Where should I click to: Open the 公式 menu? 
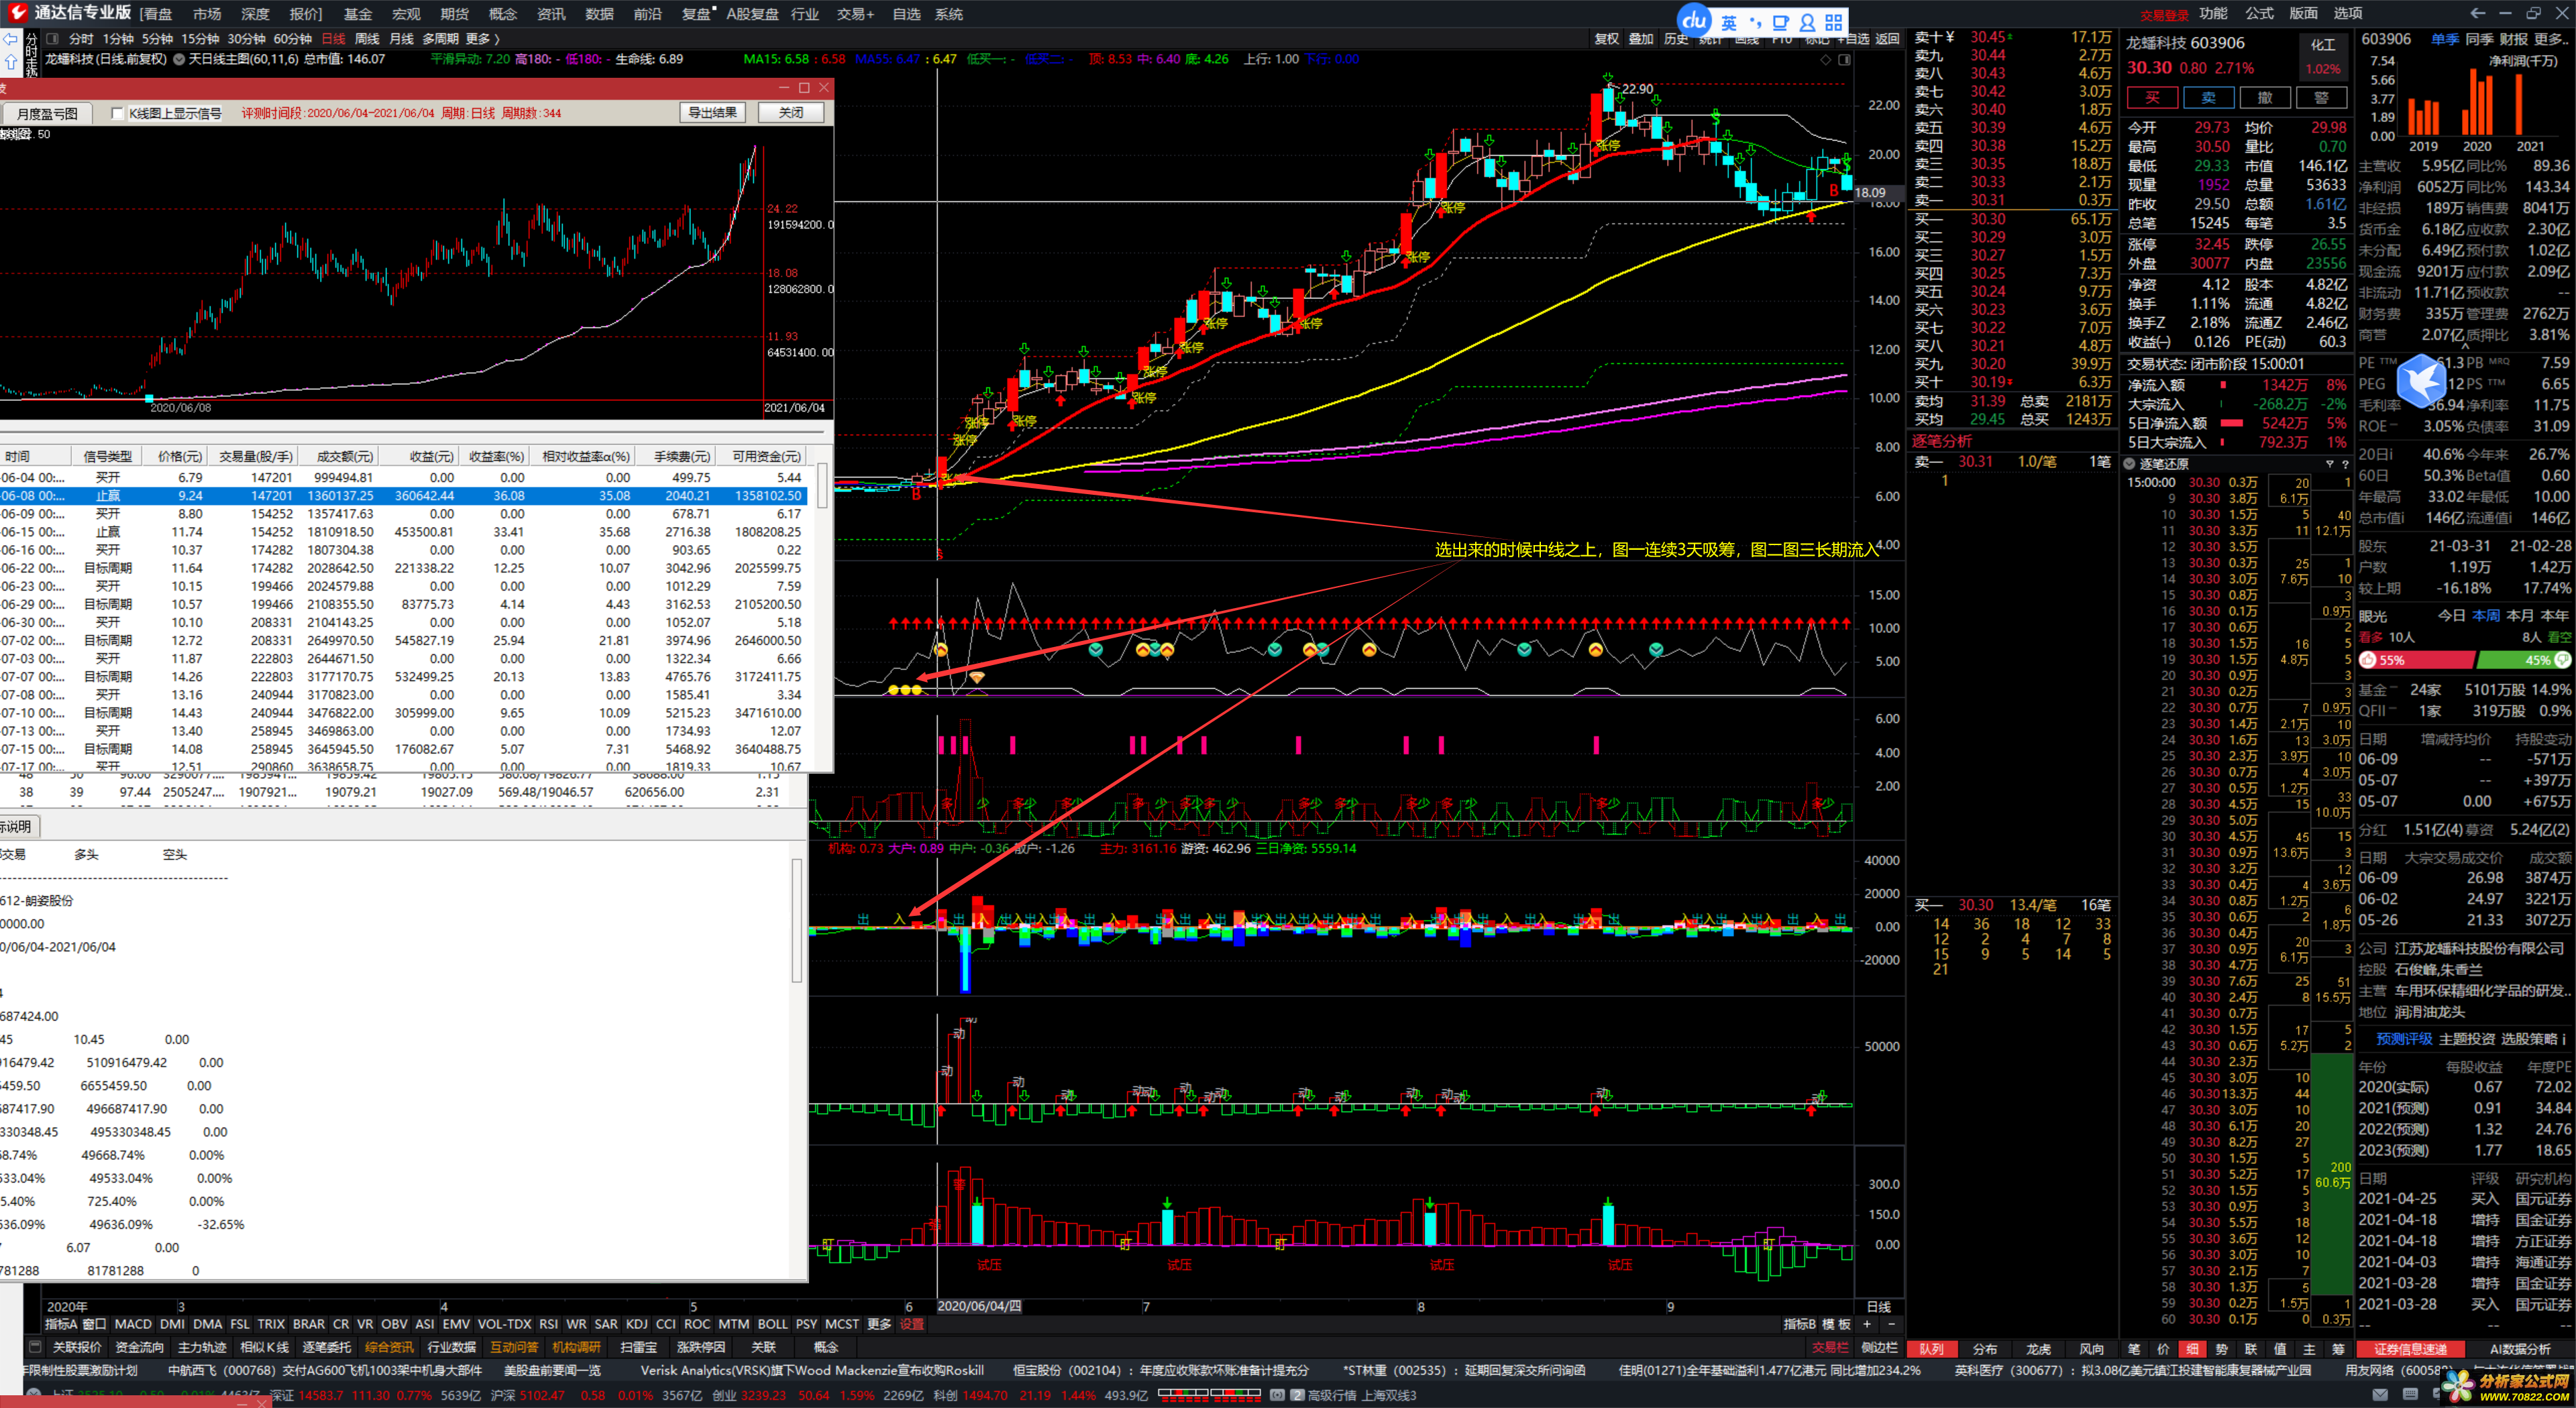[x=2259, y=13]
